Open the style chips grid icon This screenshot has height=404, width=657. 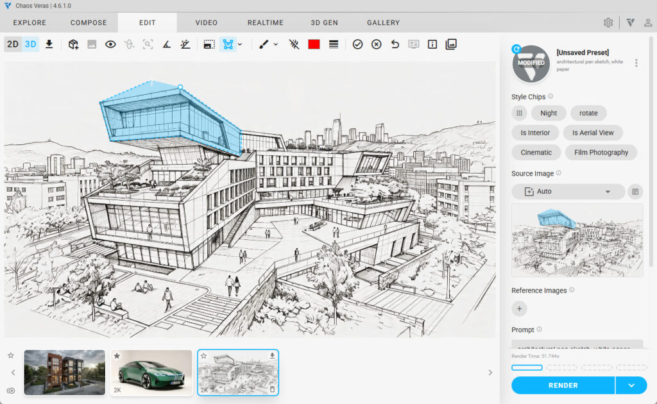(519, 113)
